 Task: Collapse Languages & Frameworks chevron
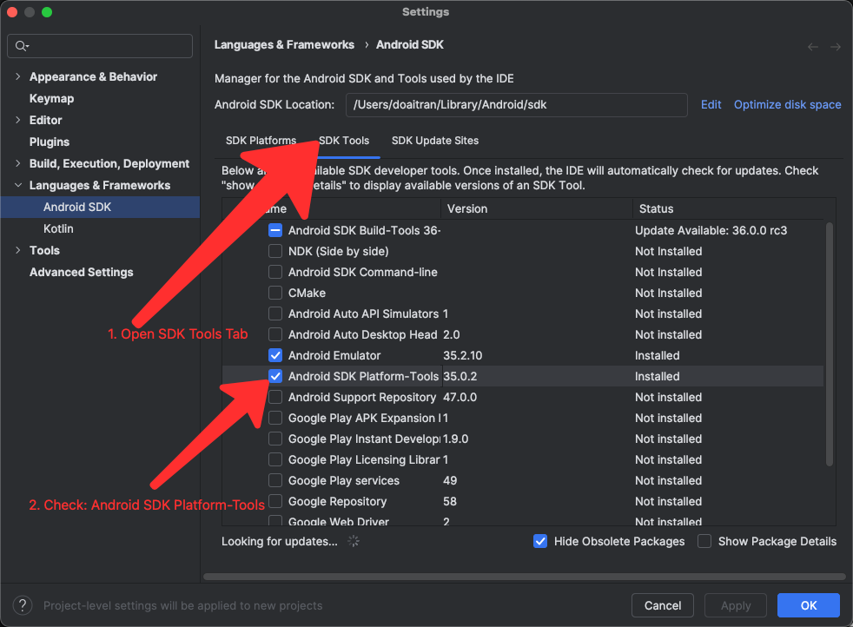[x=18, y=186]
